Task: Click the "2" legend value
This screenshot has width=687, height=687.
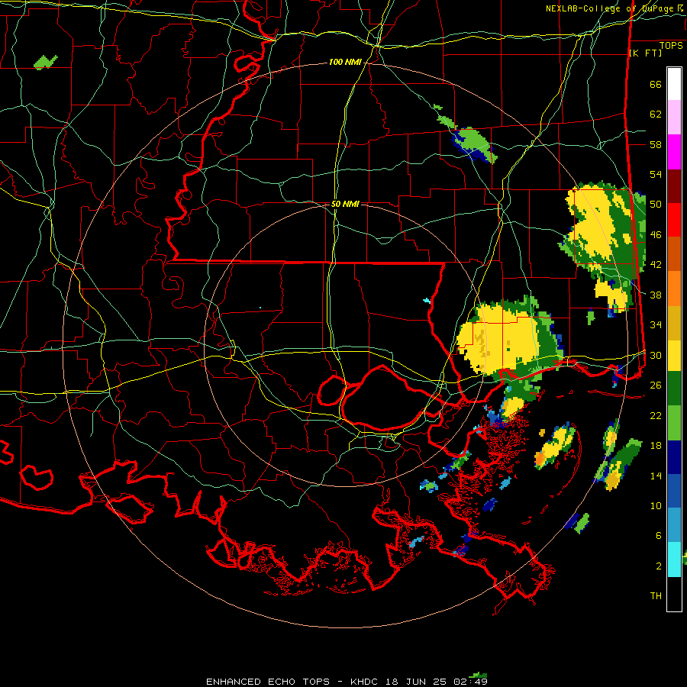Action: 659,566
